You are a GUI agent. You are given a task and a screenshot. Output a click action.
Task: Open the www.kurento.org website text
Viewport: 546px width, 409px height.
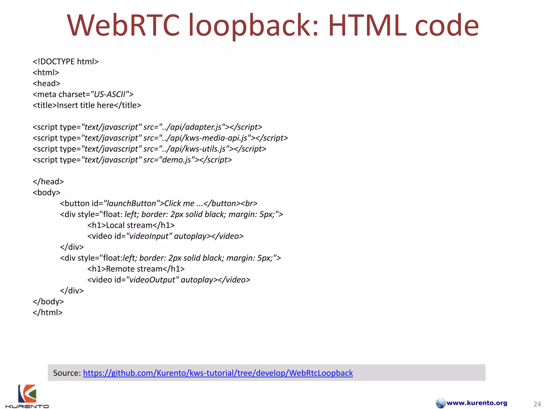point(477,403)
